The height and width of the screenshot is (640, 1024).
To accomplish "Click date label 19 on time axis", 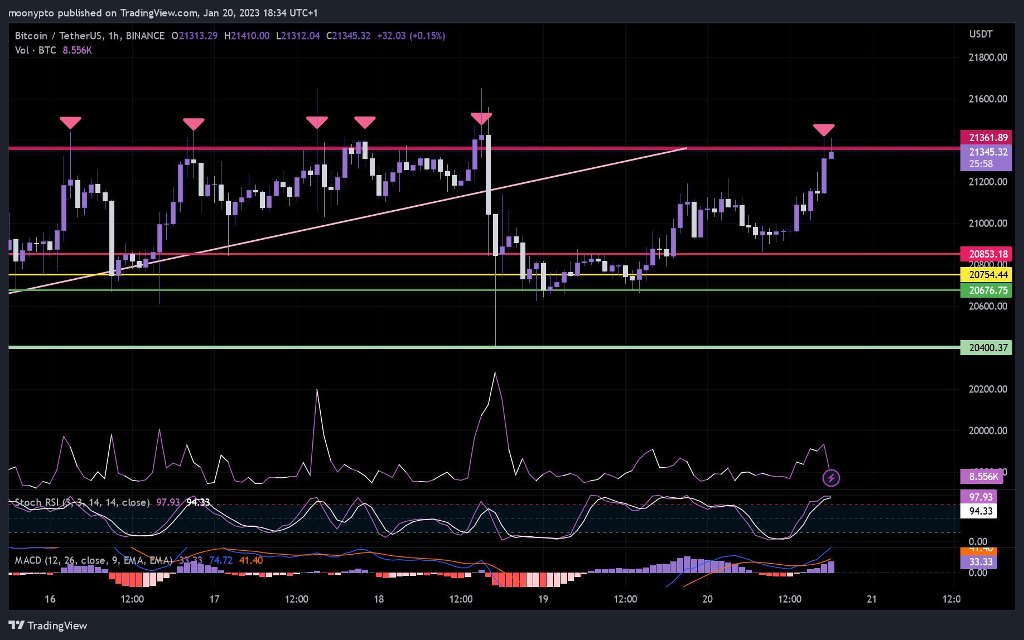I will pos(543,599).
